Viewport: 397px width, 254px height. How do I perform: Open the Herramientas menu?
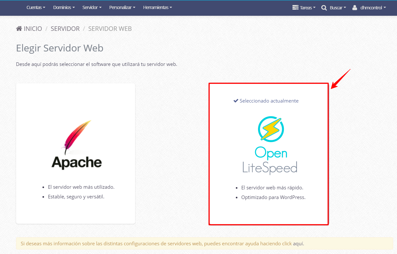point(158,7)
